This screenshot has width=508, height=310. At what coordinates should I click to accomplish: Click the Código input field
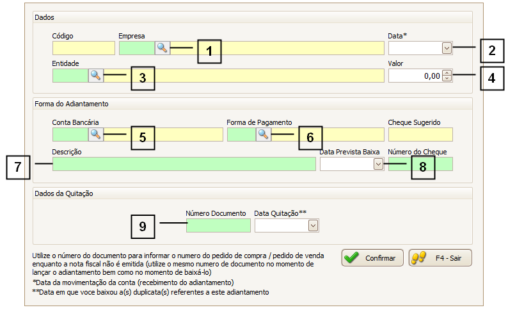point(83,48)
